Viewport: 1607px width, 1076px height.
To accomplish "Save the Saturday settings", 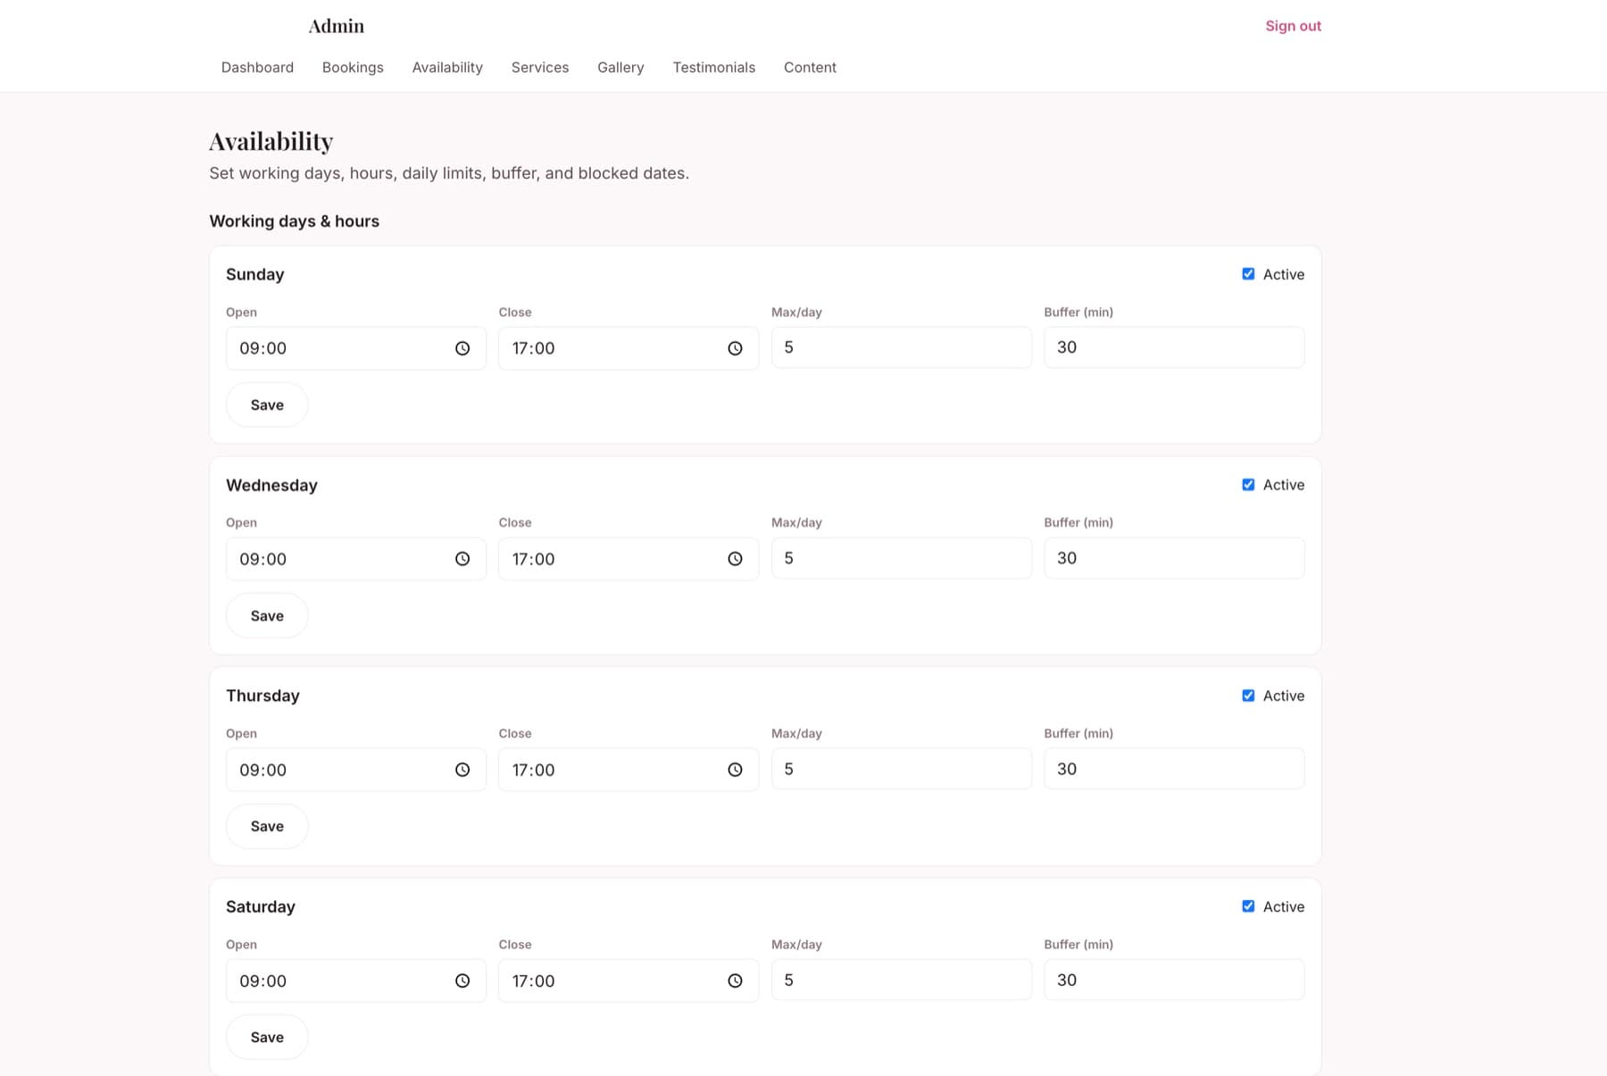I will [x=267, y=1037].
